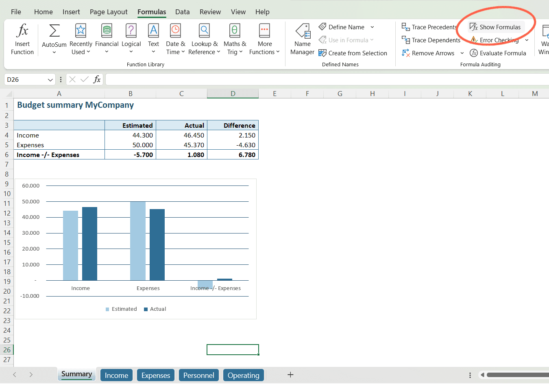Click Create from Selection
Image resolution: width=549 pixels, height=384 pixels.
[x=353, y=53]
